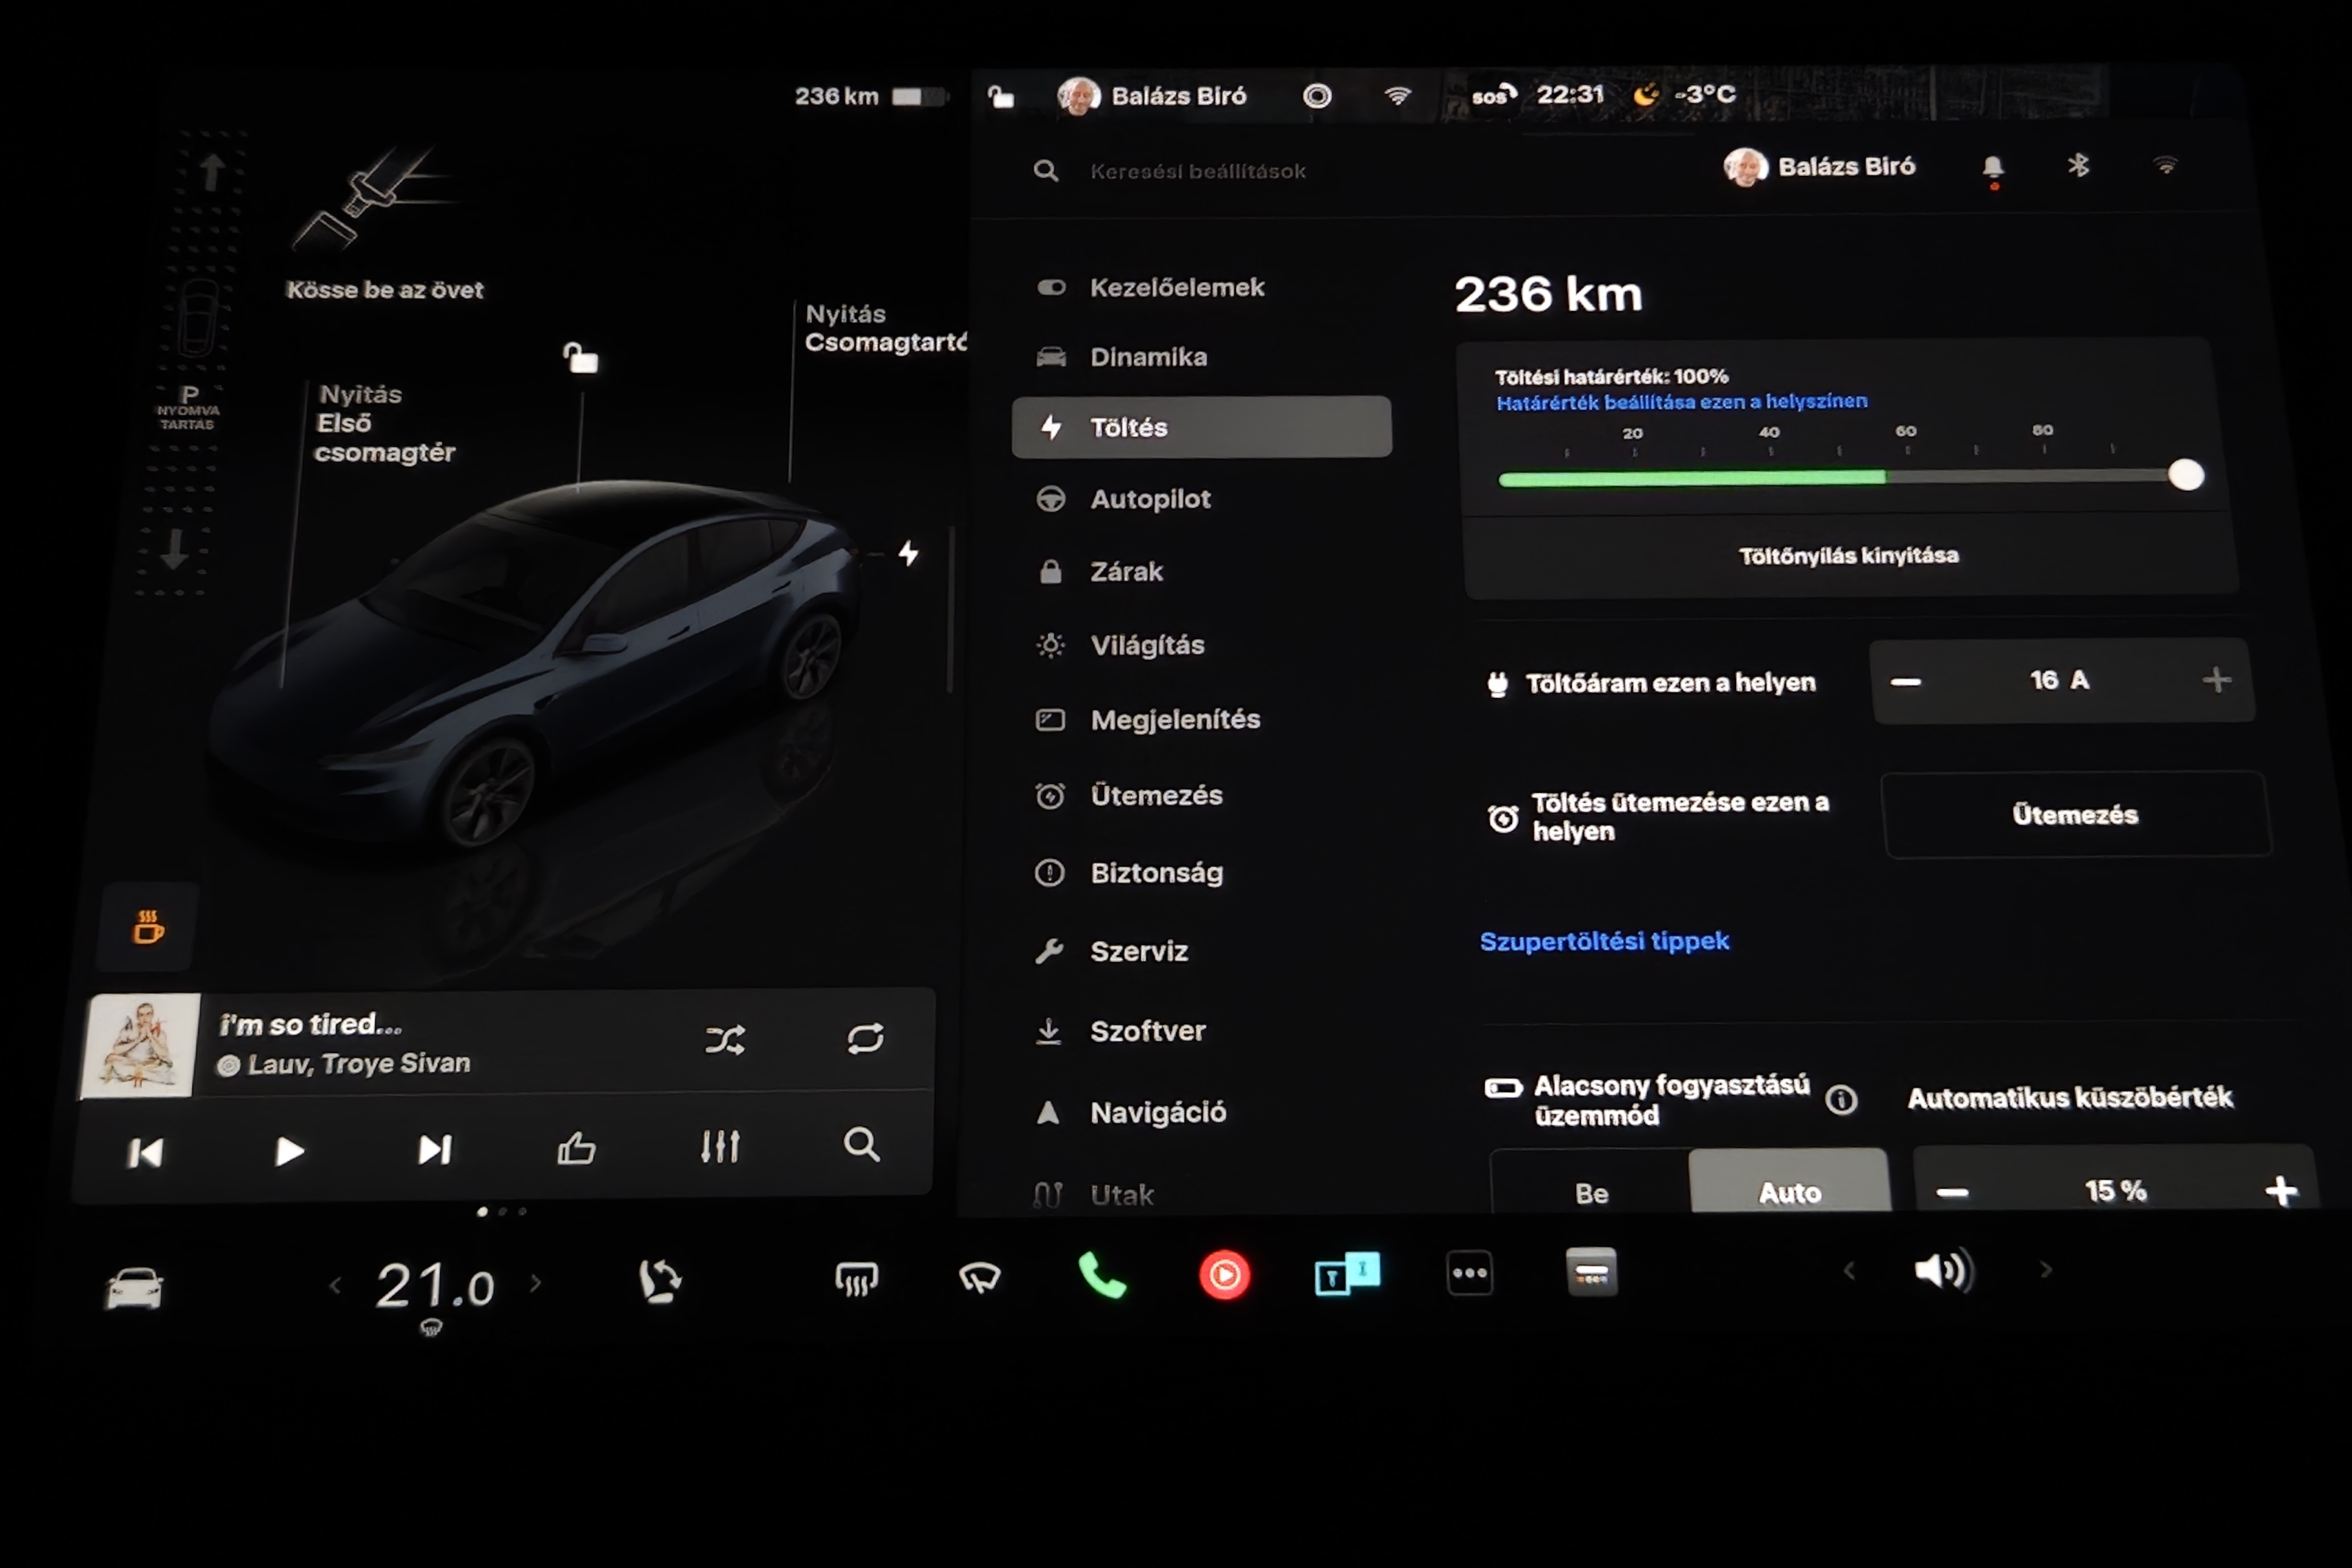The image size is (2352, 1568).
Task: Click the shuffle icon in media player
Action: point(724,1040)
